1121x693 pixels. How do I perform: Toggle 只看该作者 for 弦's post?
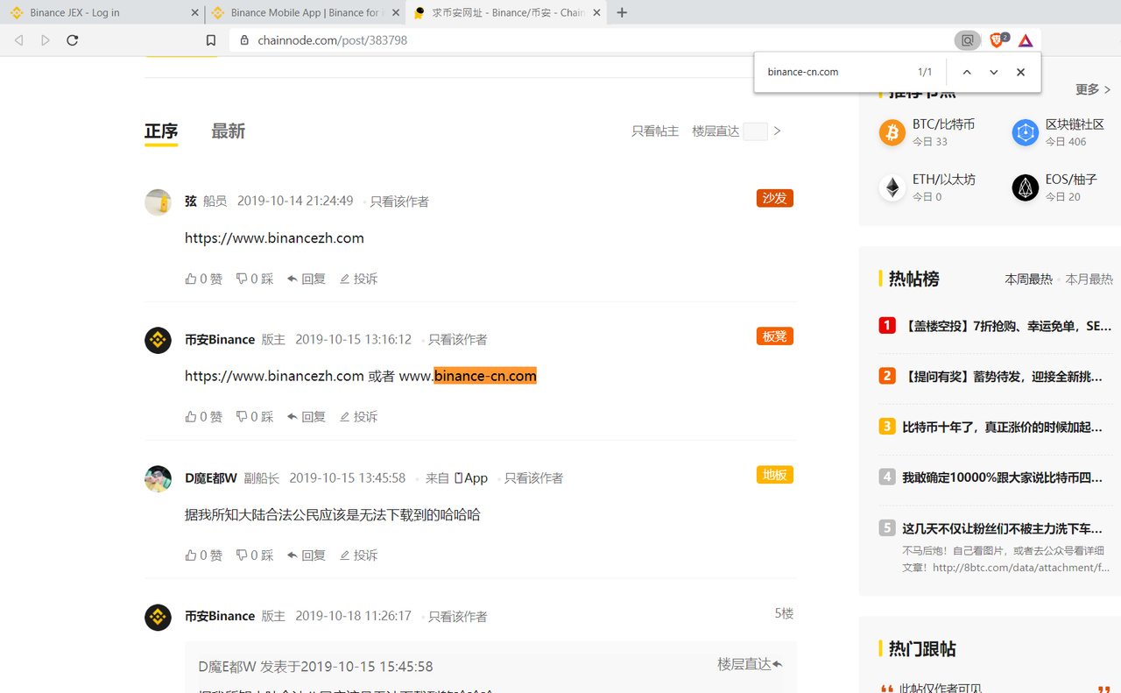pyautogui.click(x=399, y=202)
